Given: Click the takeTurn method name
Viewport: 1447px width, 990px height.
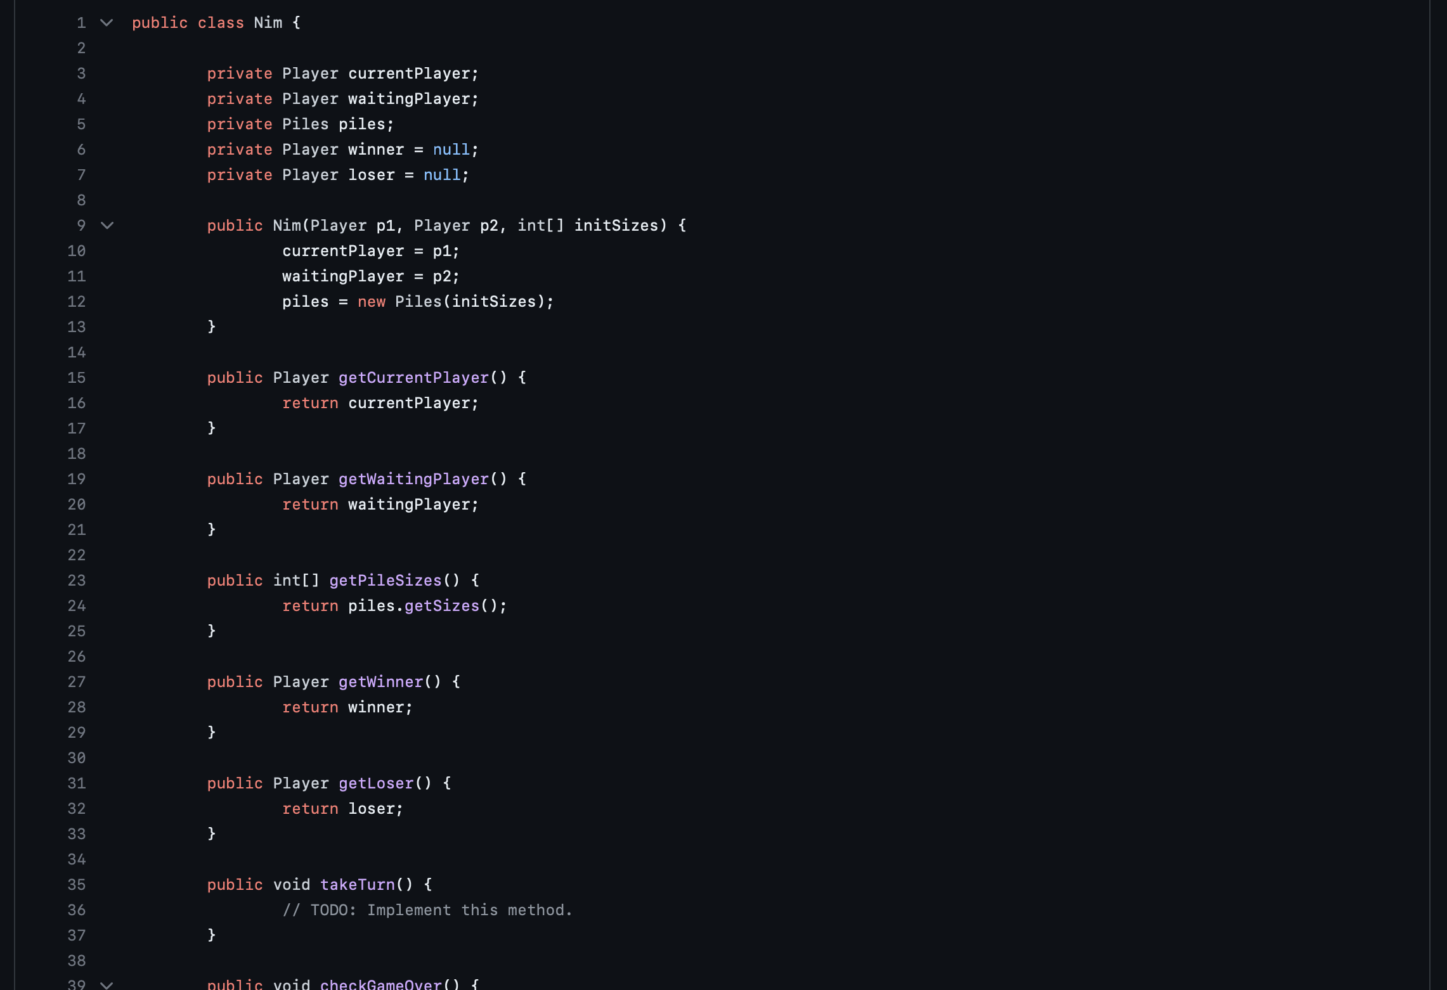Looking at the screenshot, I should pyautogui.click(x=357, y=885).
